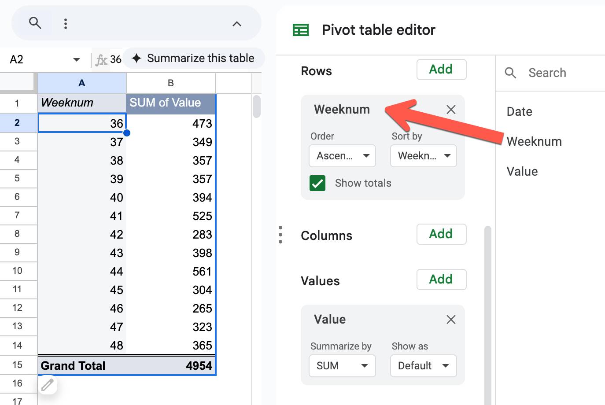Remove Weeknum field from Rows
The width and height of the screenshot is (605, 405).
coord(451,110)
